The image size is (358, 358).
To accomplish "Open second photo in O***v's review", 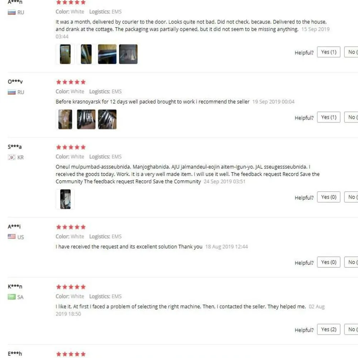I will 86,119.
